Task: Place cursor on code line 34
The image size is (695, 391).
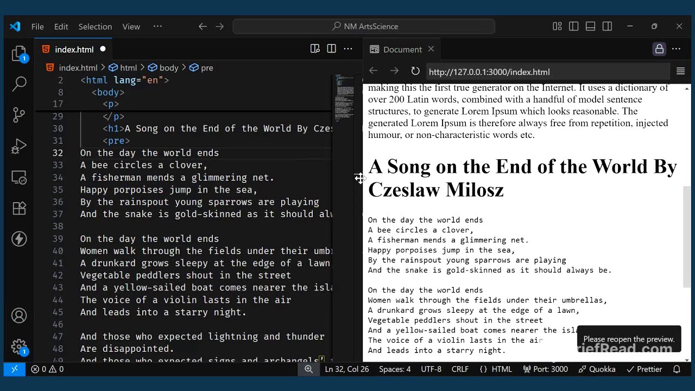Action: pos(177,178)
